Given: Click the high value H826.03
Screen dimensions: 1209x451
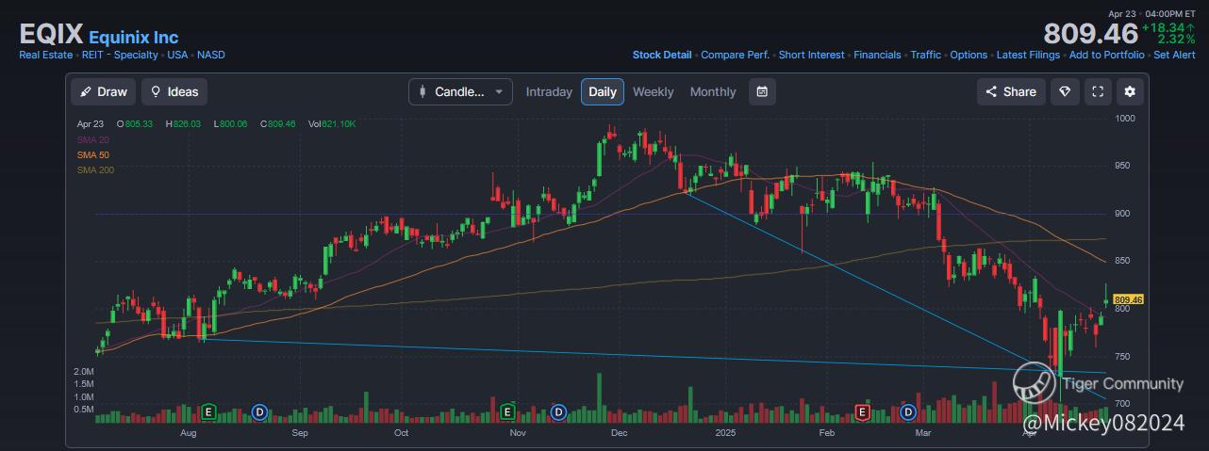Looking at the screenshot, I should tap(183, 123).
